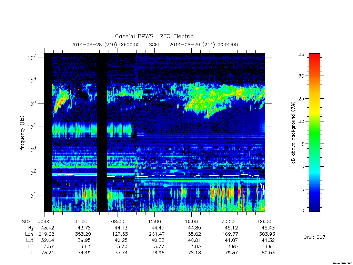Click the Rs value '45.43'
The image size is (353, 265).
(268, 228)
